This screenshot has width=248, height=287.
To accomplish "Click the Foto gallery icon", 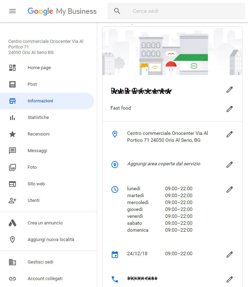I will click(x=12, y=167).
